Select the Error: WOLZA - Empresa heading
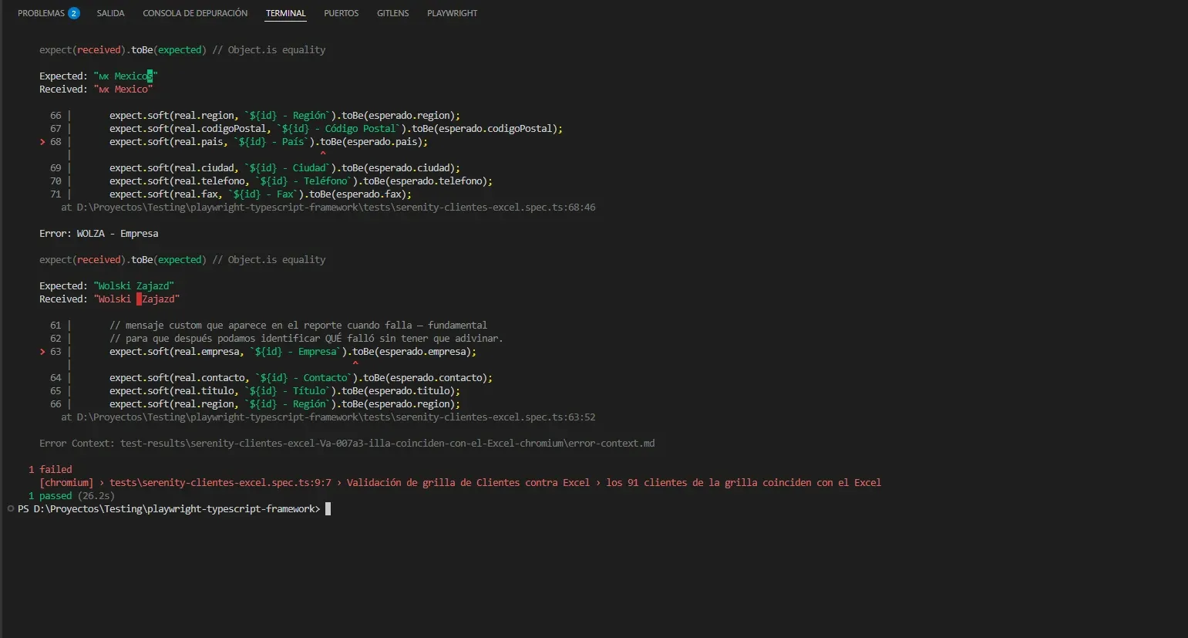Viewport: 1188px width, 638px height. (98, 233)
